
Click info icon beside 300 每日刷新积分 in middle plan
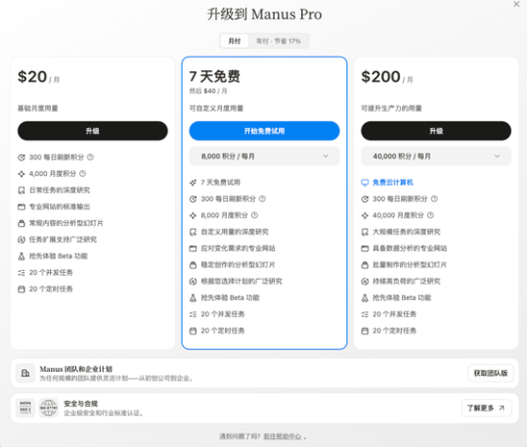(x=262, y=199)
